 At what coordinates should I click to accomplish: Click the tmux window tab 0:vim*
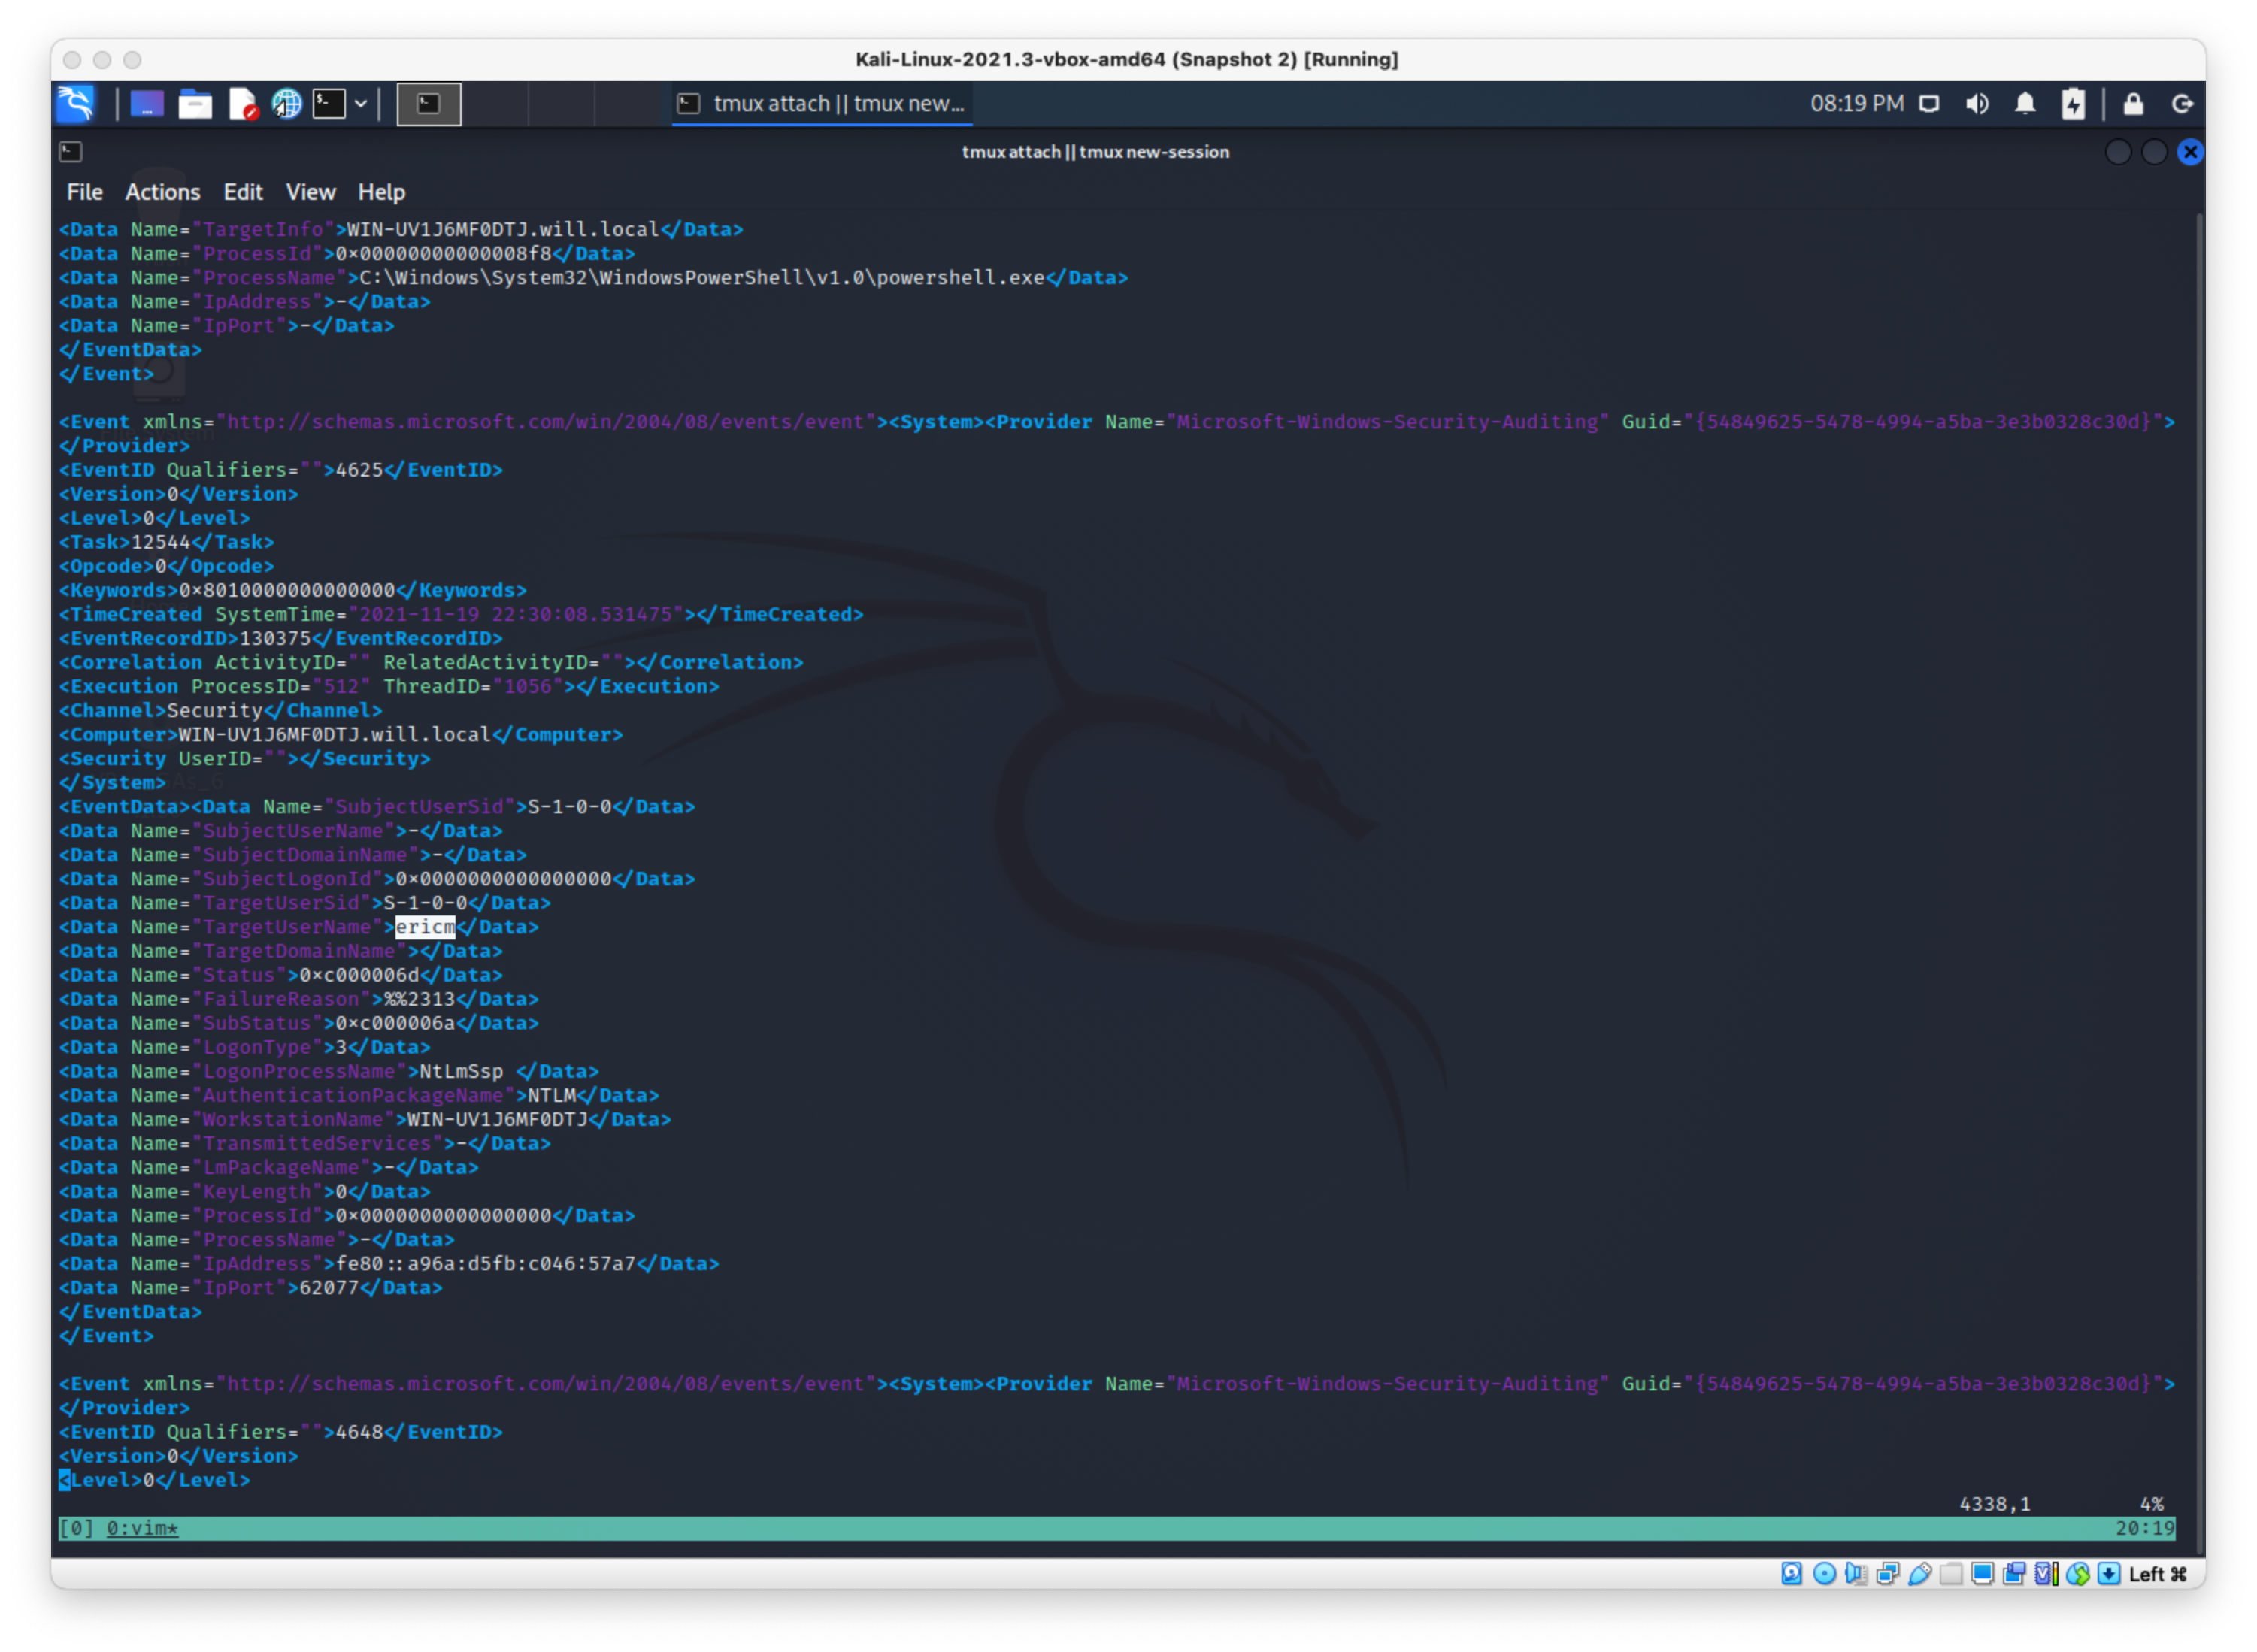[x=142, y=1528]
